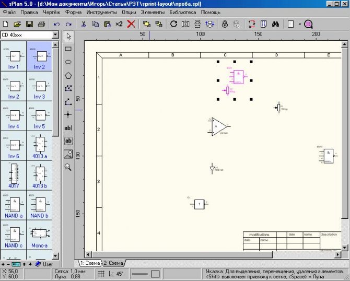Switch to the 2: Схема sheet tab
Viewport: 350px width, 281px height.
pos(114,263)
